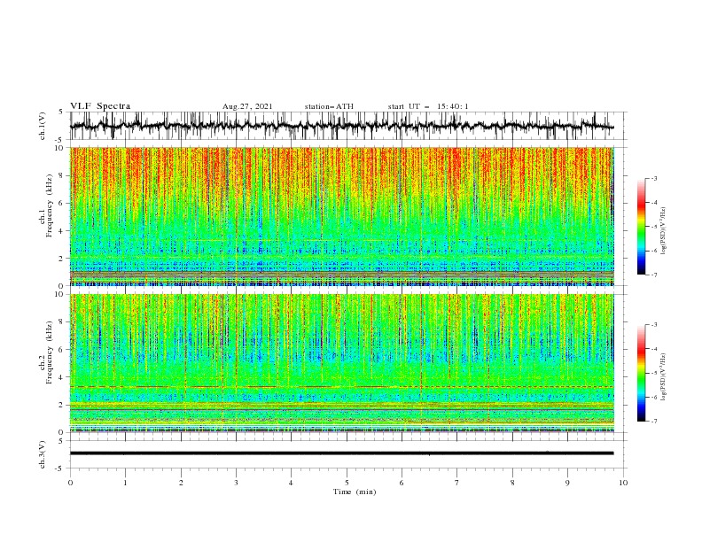This screenshot has height=542, width=702.
Task: Click the time axis tick label '9'
Action: [x=567, y=483]
